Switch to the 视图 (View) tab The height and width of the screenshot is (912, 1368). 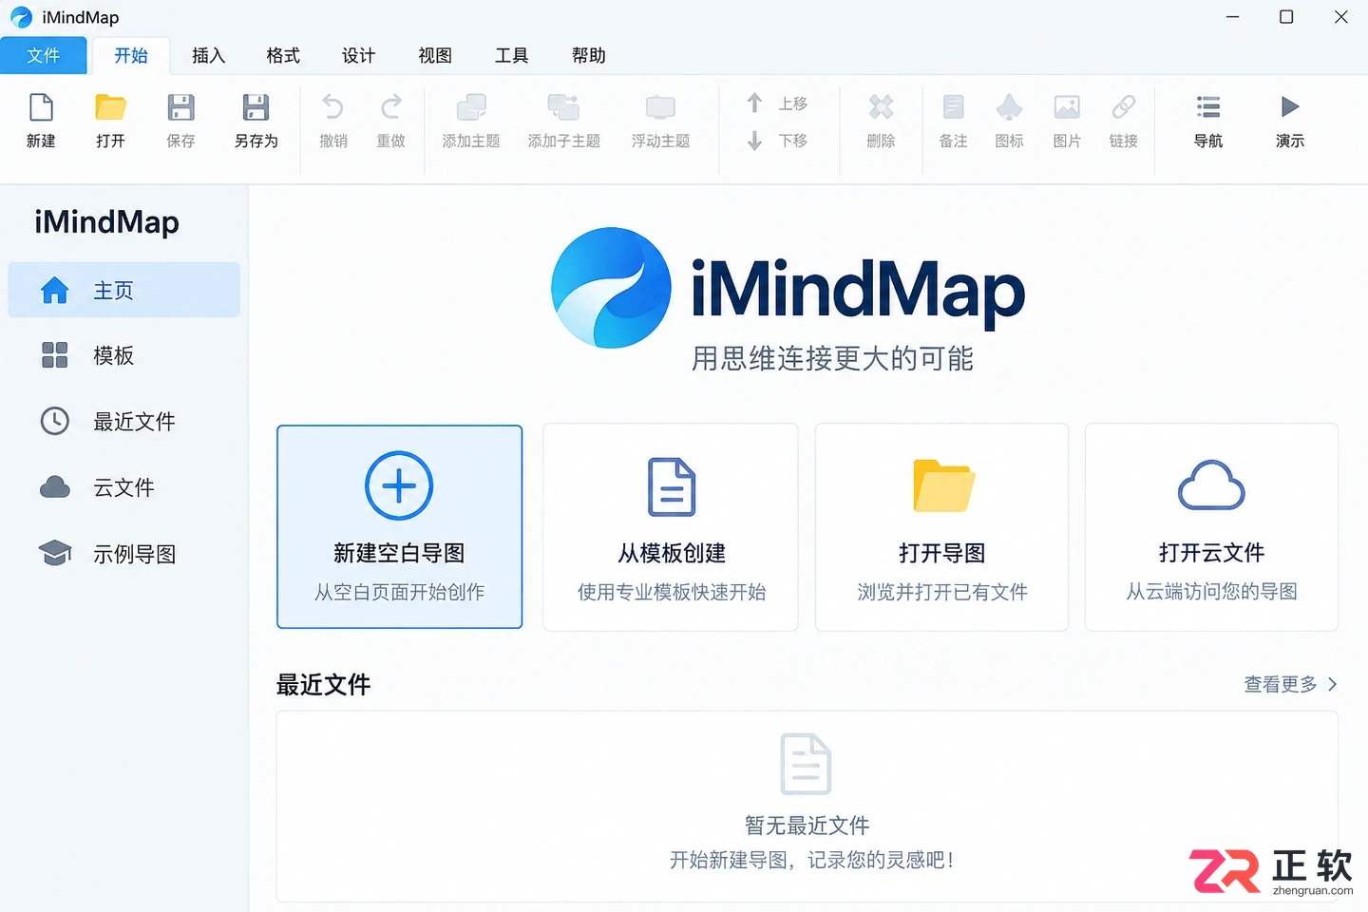[x=435, y=55]
